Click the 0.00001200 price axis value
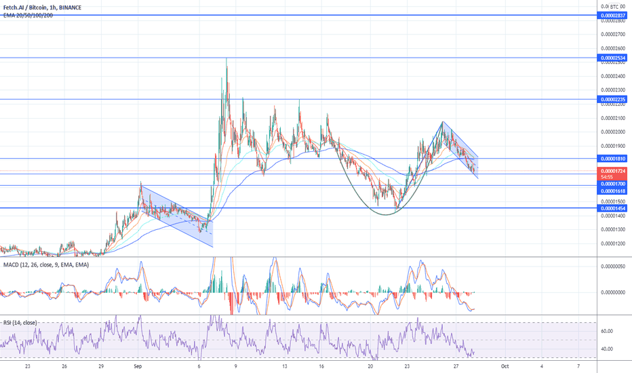The height and width of the screenshot is (373, 632). click(x=613, y=243)
